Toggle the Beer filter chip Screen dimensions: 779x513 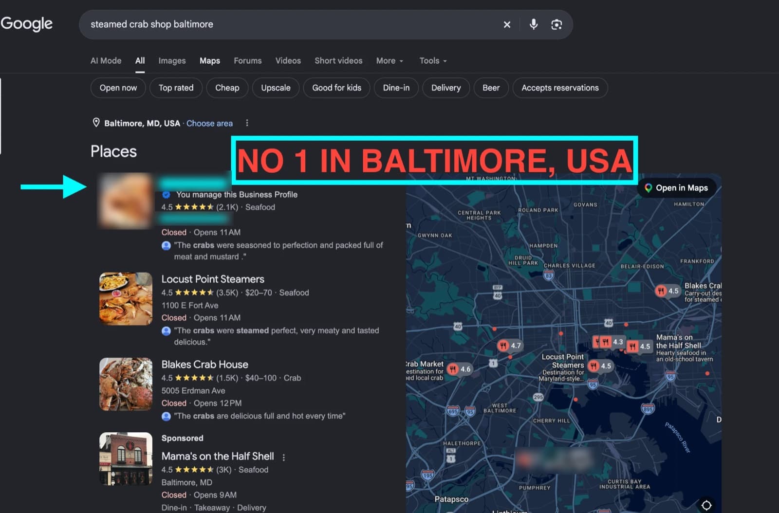491,88
